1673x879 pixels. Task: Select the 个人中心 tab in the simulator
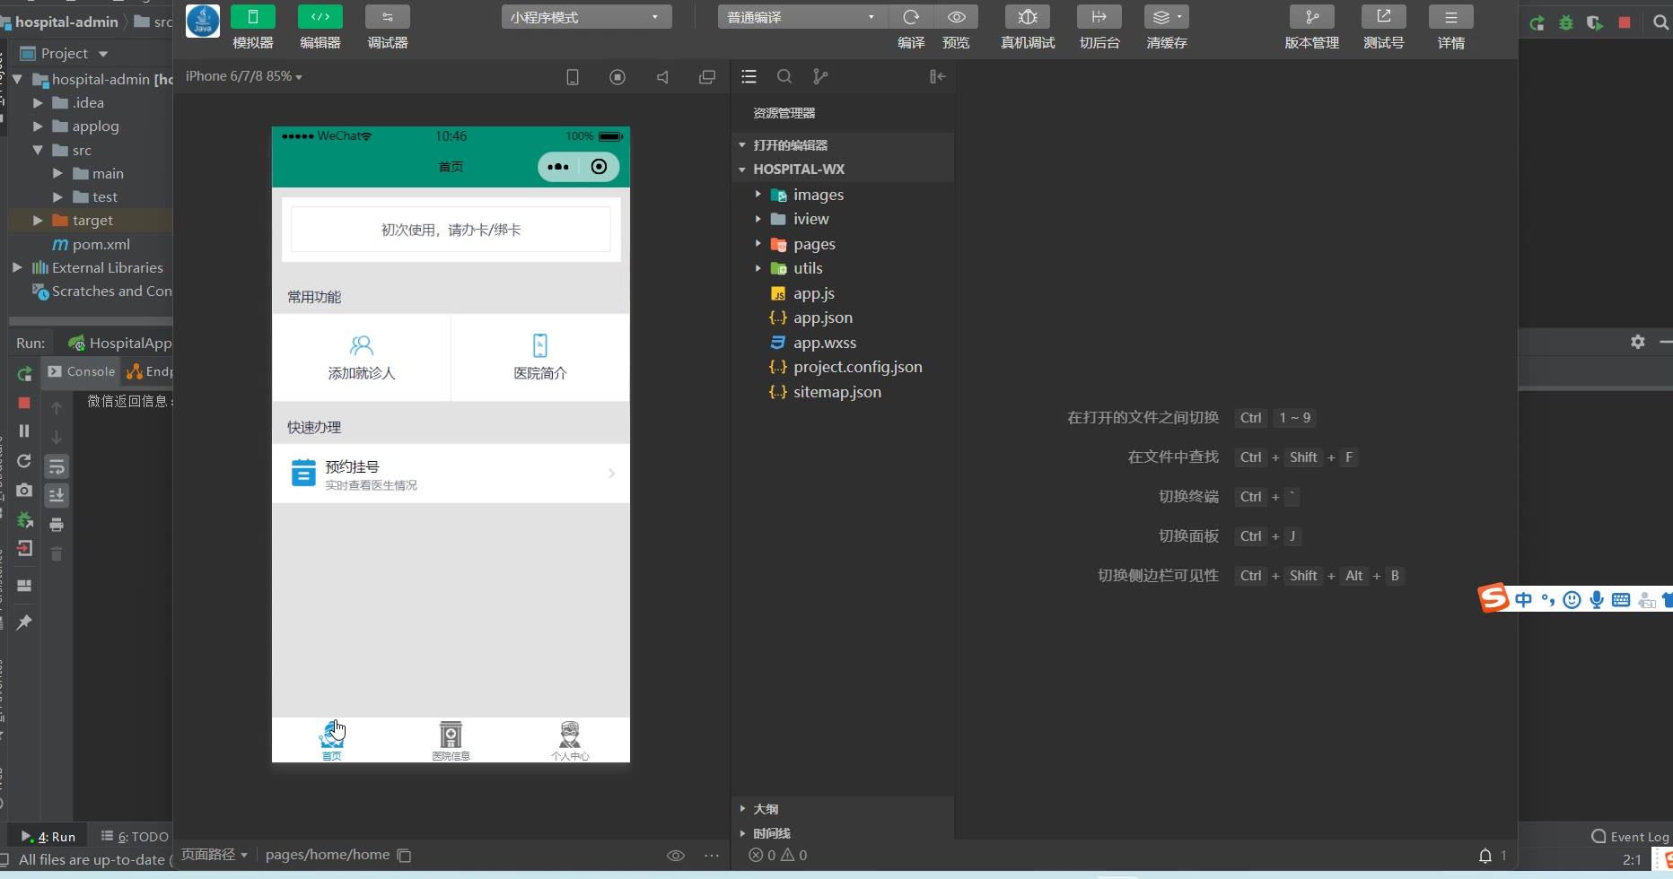tap(570, 741)
